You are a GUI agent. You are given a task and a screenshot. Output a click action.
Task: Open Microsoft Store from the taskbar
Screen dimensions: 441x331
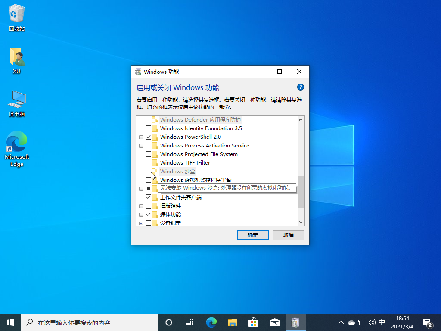[x=253, y=322]
